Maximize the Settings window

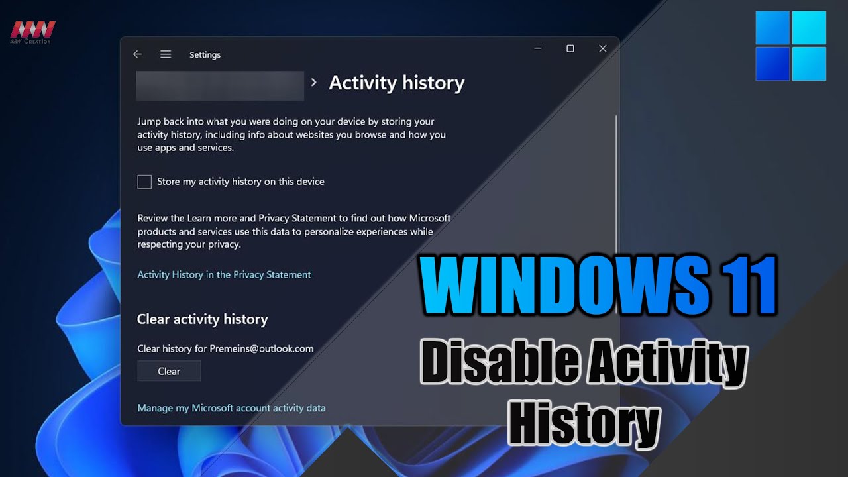[570, 48]
